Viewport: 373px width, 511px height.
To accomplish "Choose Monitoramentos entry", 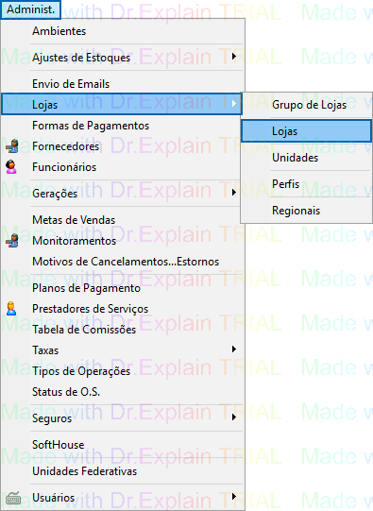I will (122, 241).
